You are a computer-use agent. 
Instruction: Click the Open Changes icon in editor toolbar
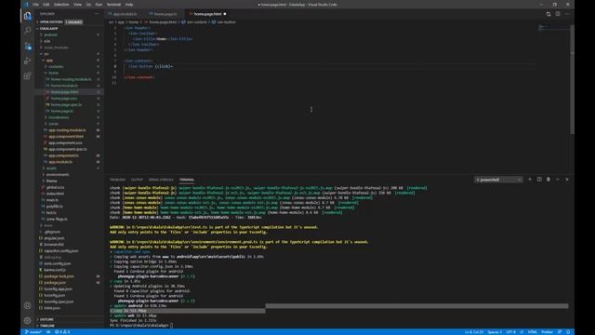pyautogui.click(x=549, y=14)
